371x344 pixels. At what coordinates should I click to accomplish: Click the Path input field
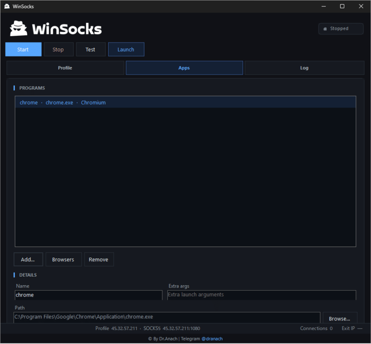click(167, 317)
